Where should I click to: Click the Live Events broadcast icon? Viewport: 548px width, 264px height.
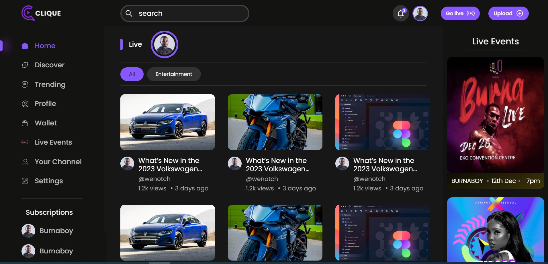[x=25, y=142]
